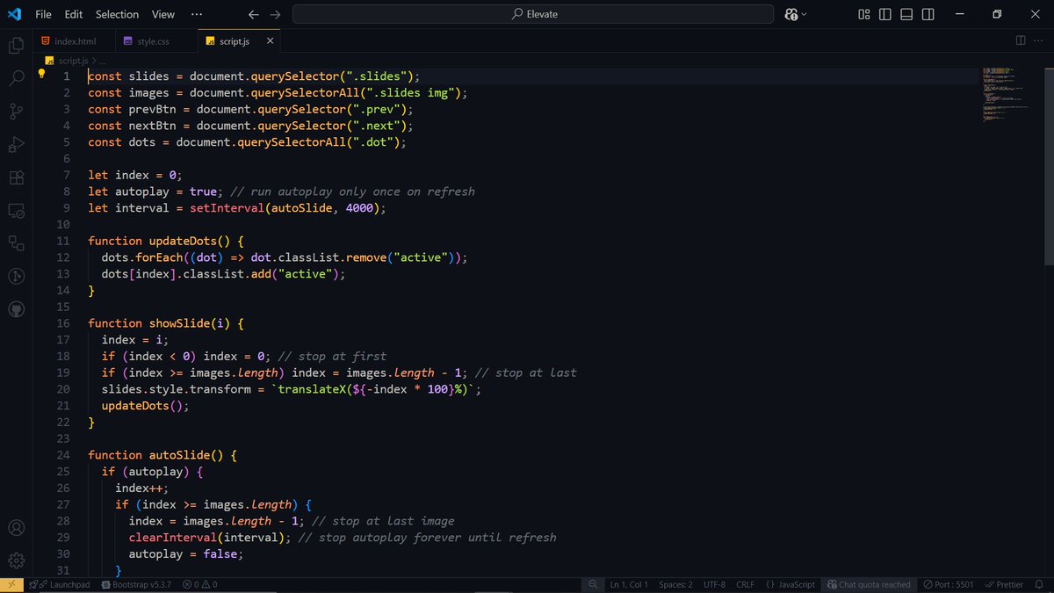
Task: Click the Elevate command center search box
Action: click(x=533, y=14)
